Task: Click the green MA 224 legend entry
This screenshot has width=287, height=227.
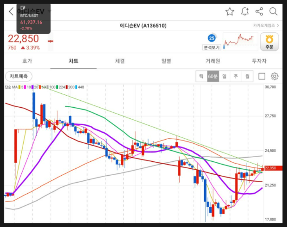Action: tap(61, 87)
